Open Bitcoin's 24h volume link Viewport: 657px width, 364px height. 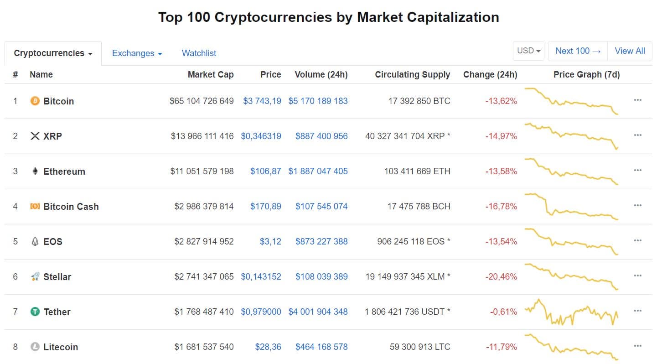(x=318, y=101)
